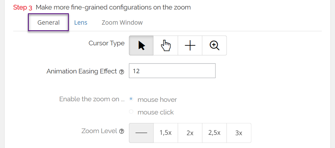The image size is (335, 148).
Task: Click the Cursor Type label
Action: 106,43
